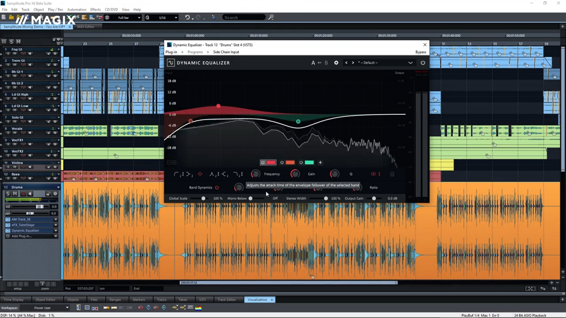
Task: Click the record arm button on Drums track
Action: coord(23,194)
